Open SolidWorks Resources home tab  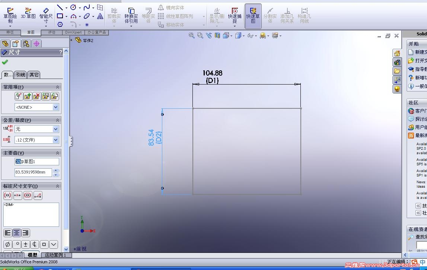click(397, 53)
